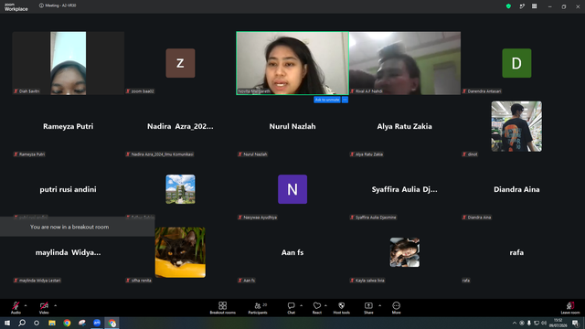The height and width of the screenshot is (329, 585).
Task: Click the building profile picture tile
Action: pos(180,189)
